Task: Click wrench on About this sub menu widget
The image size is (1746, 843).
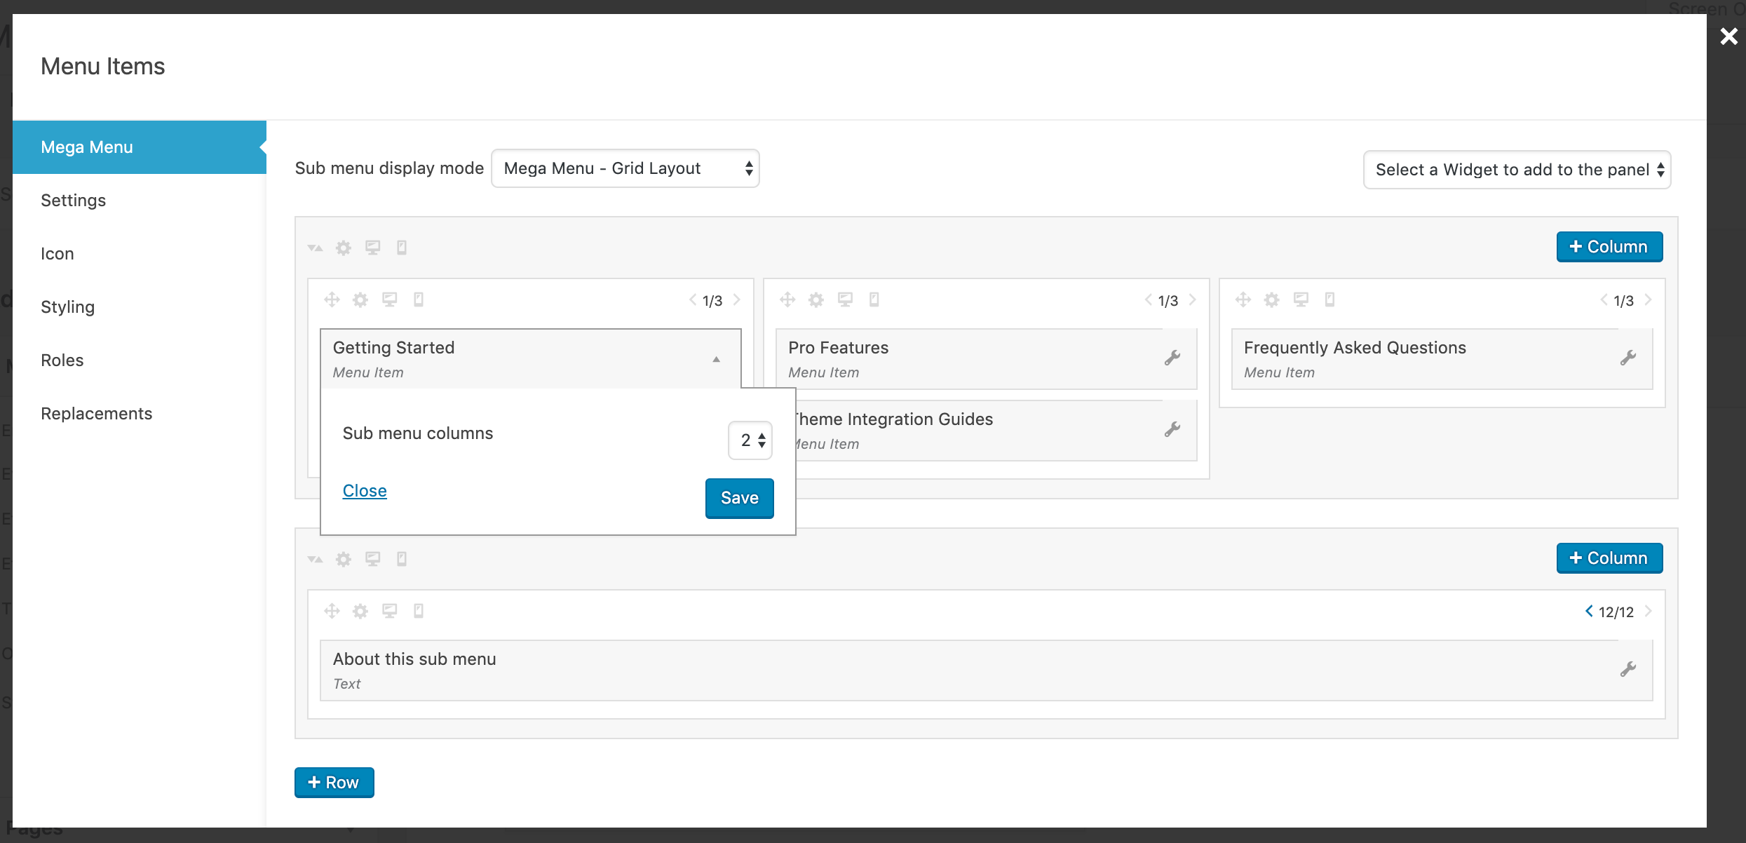Action: 1627,670
